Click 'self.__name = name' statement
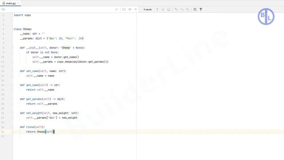This screenshot has height=160, width=284. (x=40, y=76)
